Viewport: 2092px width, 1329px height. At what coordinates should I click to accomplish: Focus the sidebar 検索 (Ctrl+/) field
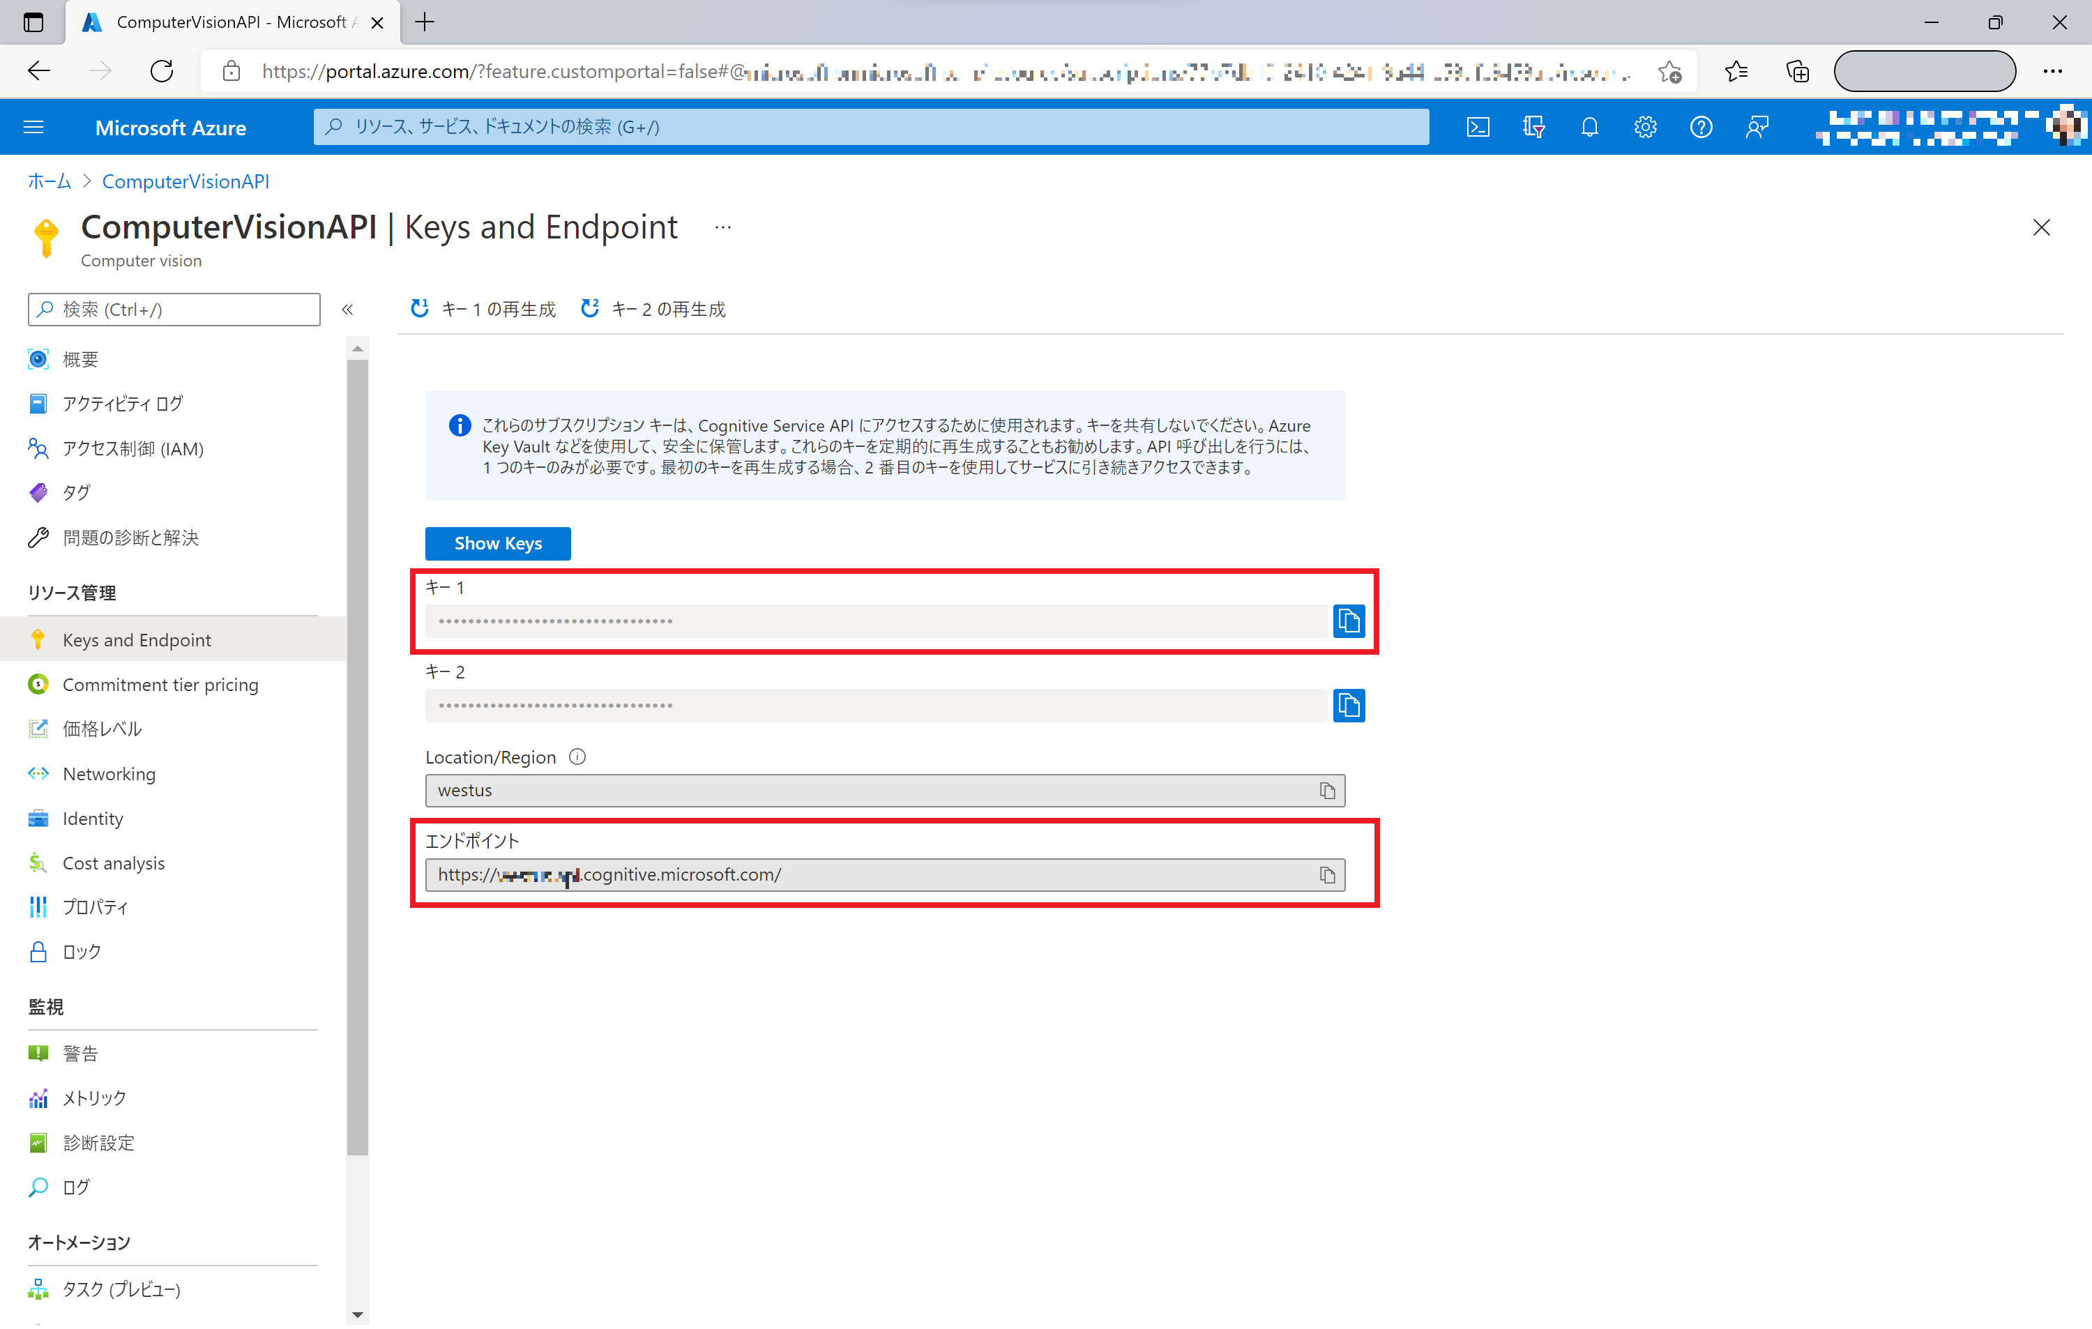(x=174, y=309)
